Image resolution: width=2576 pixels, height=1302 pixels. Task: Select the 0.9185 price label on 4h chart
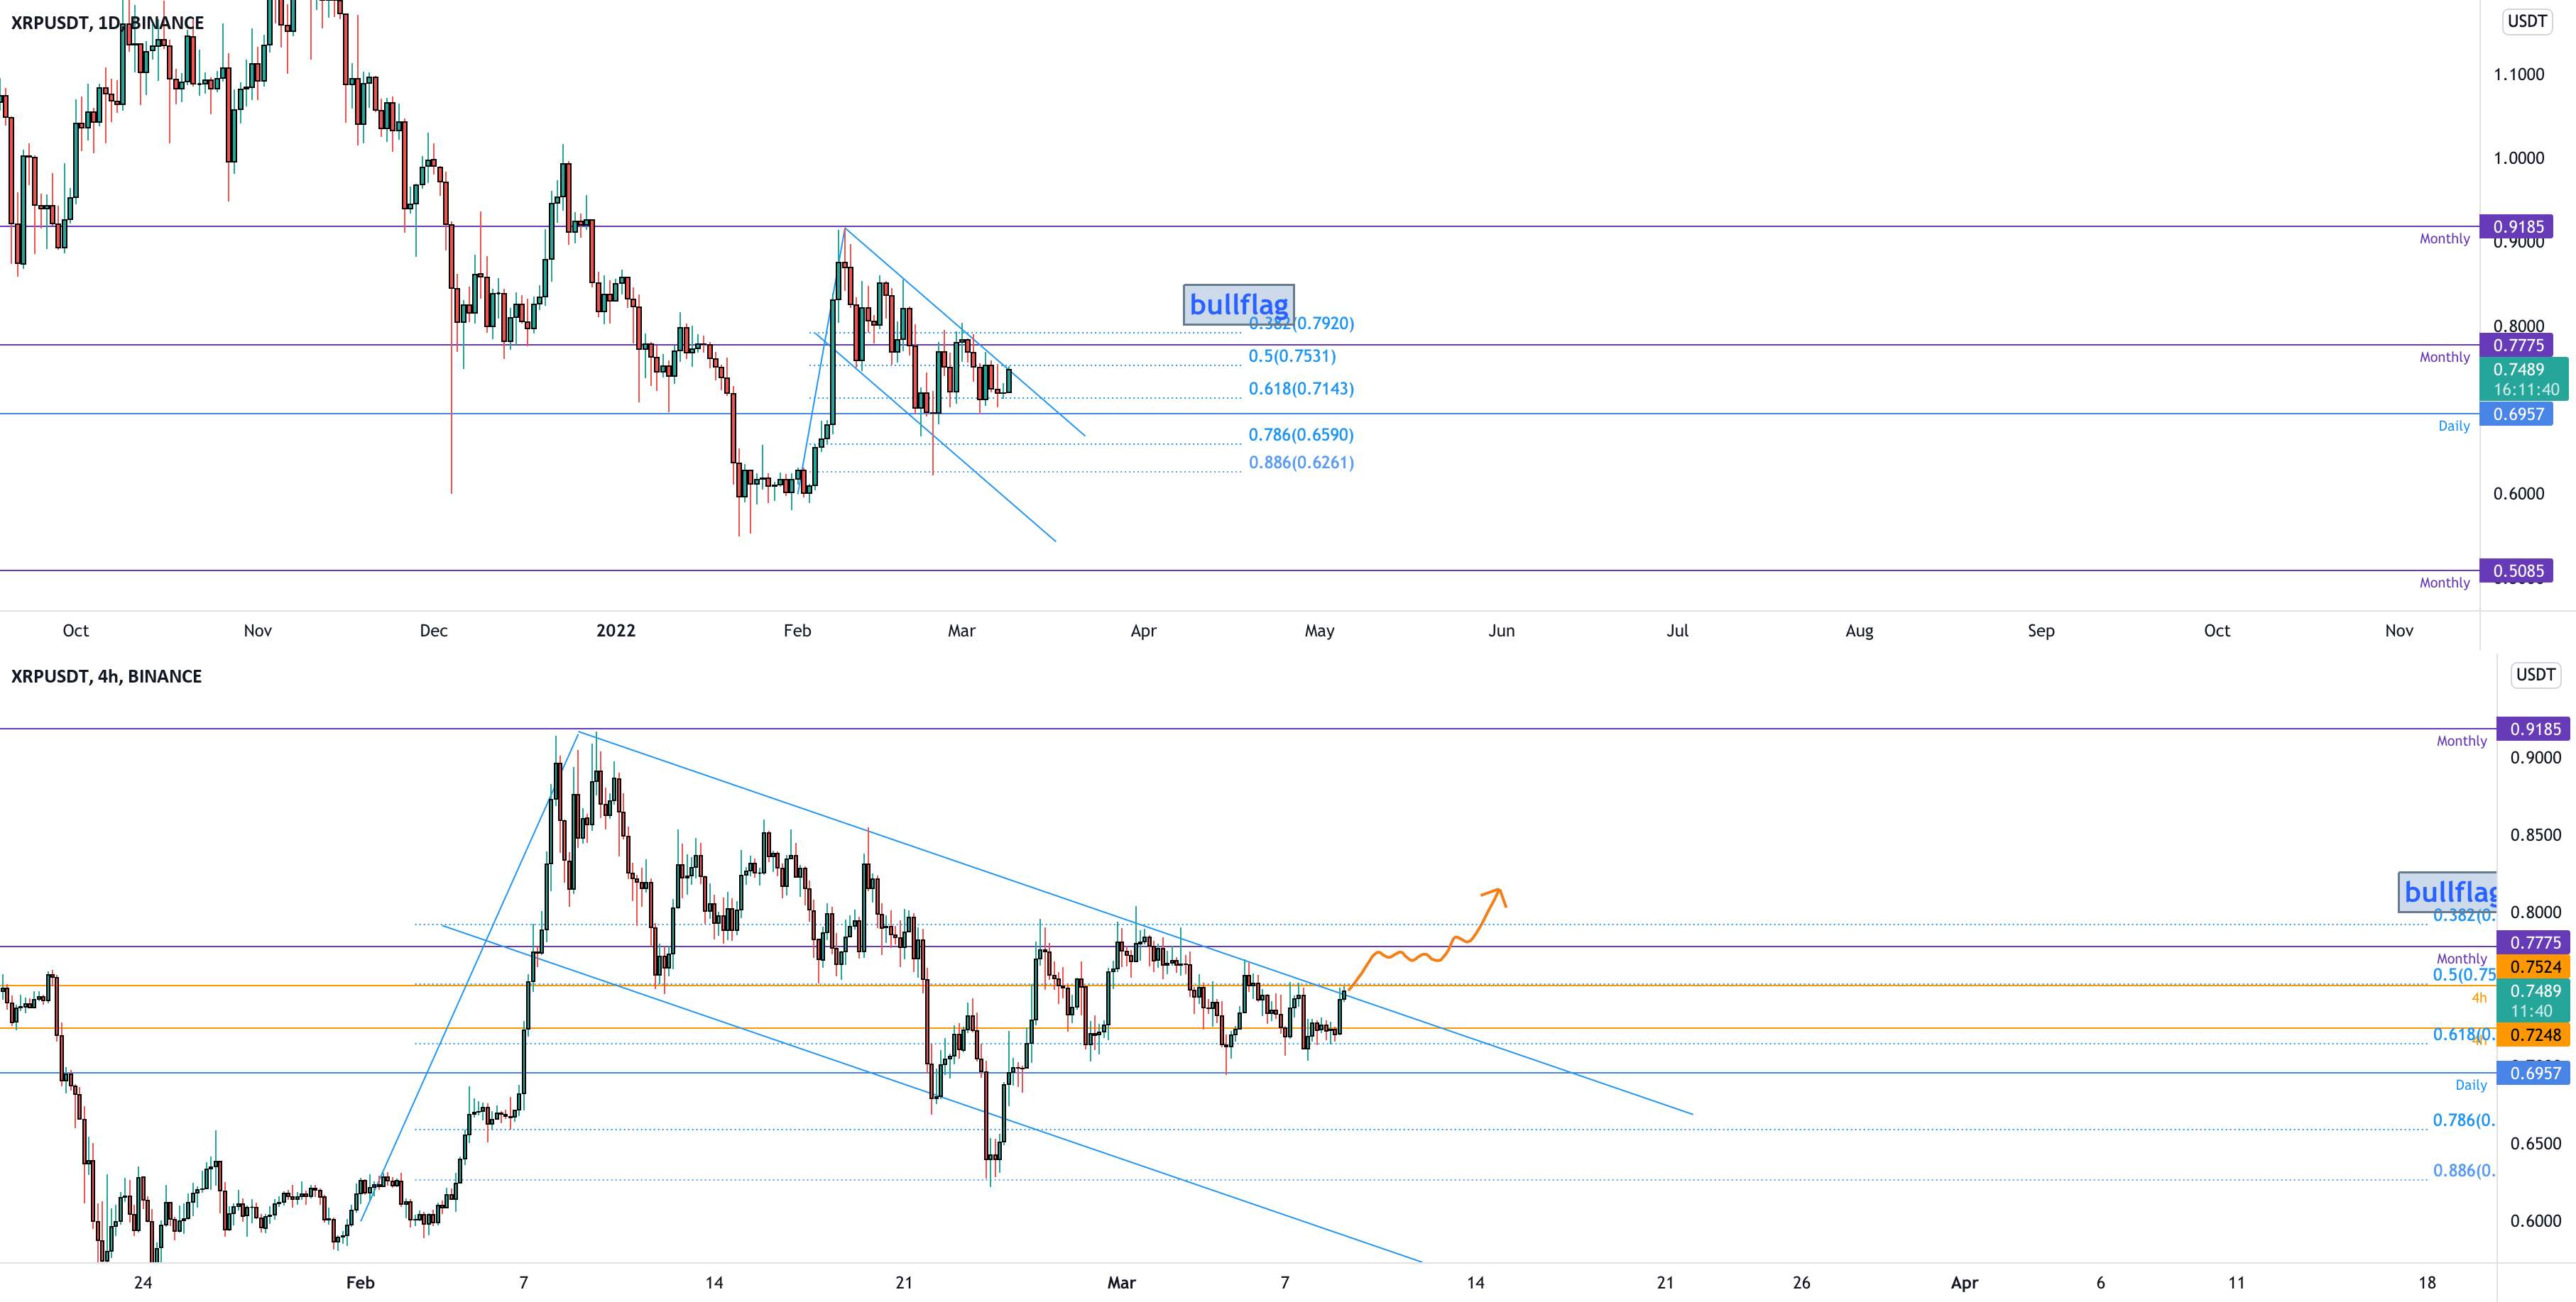(x=2533, y=729)
